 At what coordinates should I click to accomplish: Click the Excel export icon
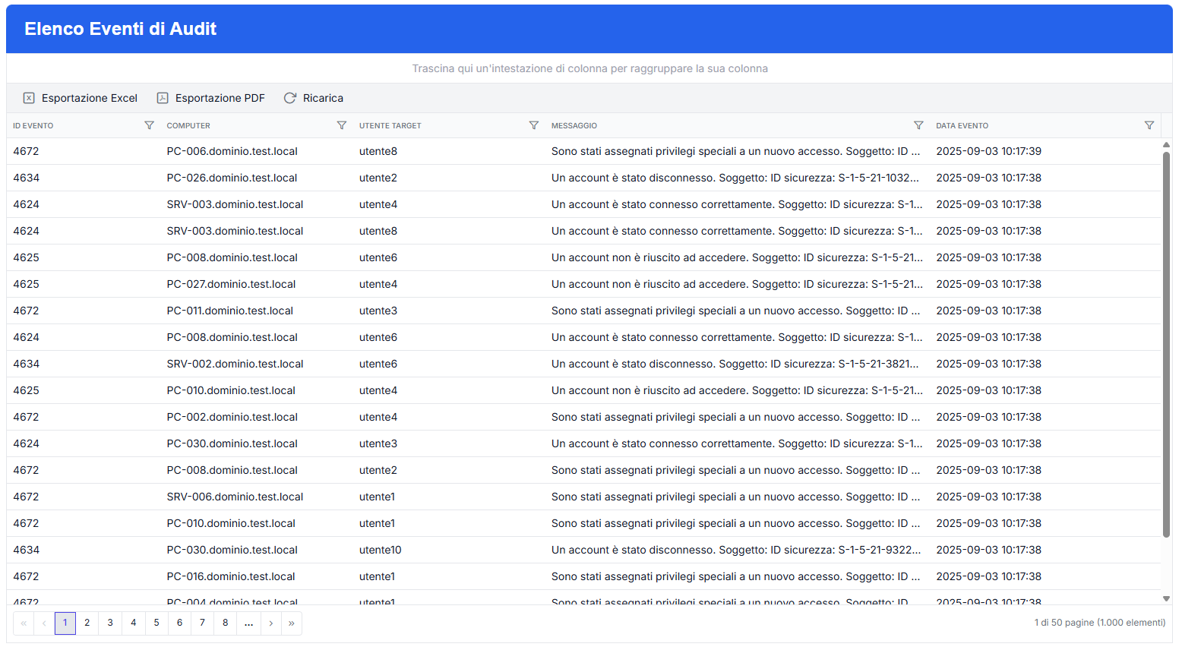[x=29, y=98]
